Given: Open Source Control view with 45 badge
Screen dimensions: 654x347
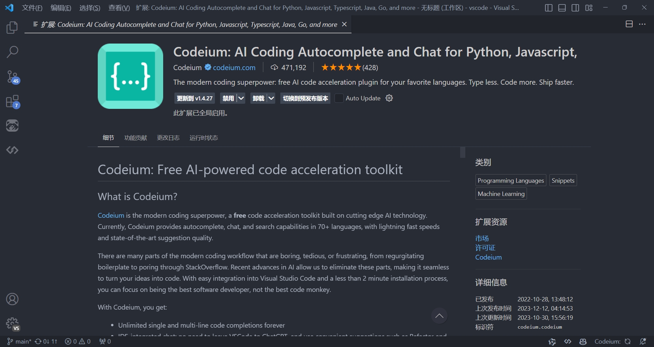Looking at the screenshot, I should click(x=12, y=77).
